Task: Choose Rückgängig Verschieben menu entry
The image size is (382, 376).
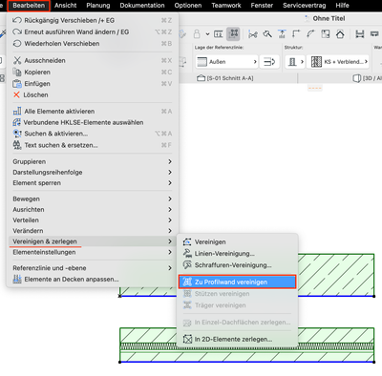Action: point(93,20)
